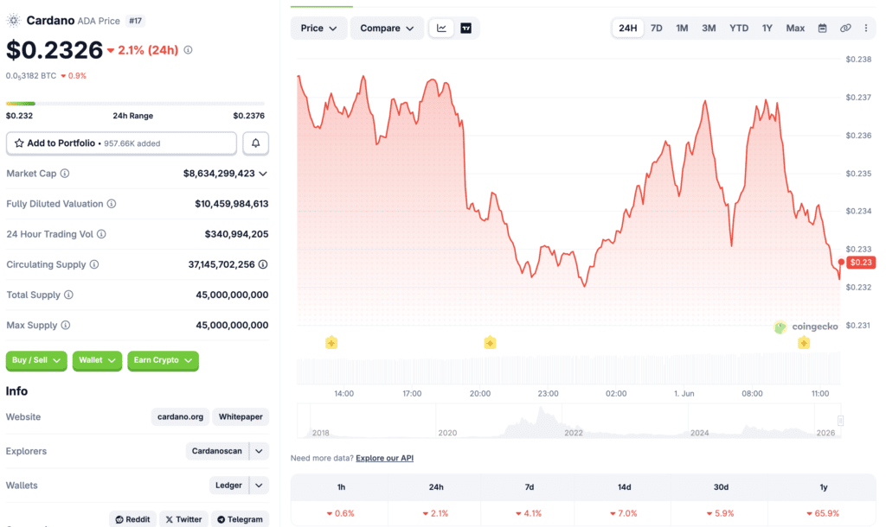The width and height of the screenshot is (886, 527).
Task: Open Market Cap info icon
Action: [x=65, y=174]
